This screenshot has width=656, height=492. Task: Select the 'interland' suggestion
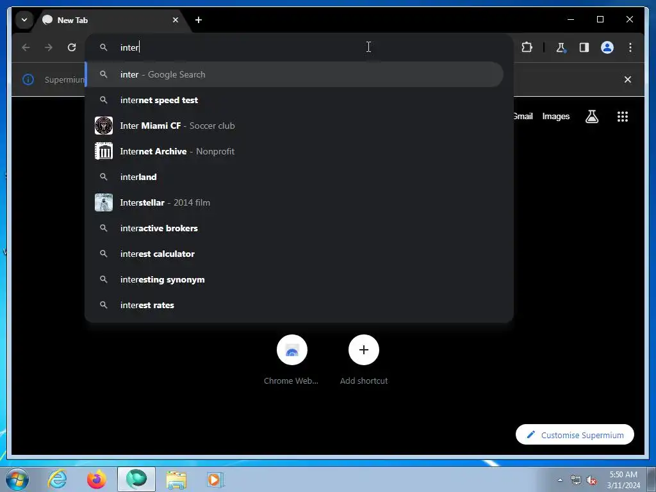pos(295,177)
